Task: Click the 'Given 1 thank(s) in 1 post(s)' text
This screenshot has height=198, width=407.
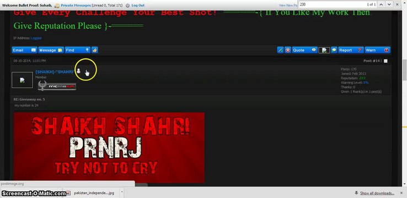Action: point(361,92)
